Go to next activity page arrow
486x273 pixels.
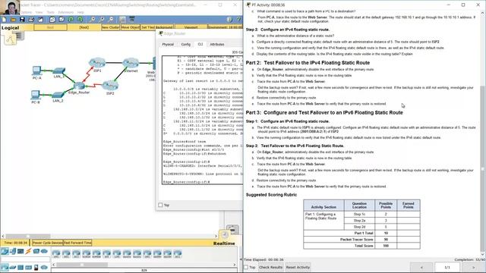pos(473,267)
